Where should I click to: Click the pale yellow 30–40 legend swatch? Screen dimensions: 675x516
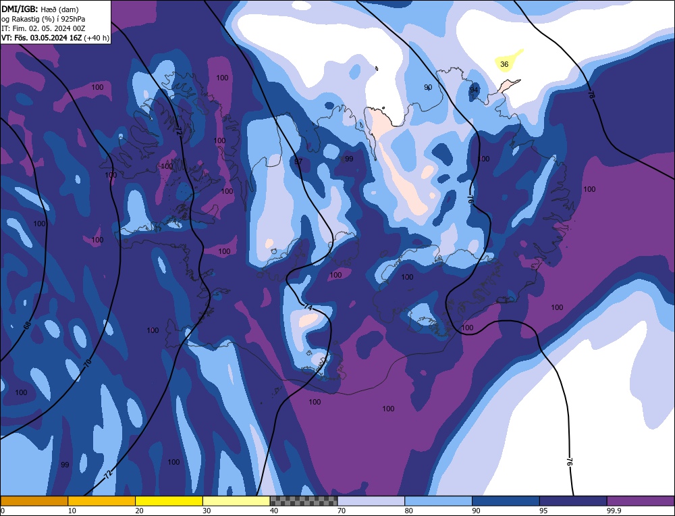pos(236,501)
